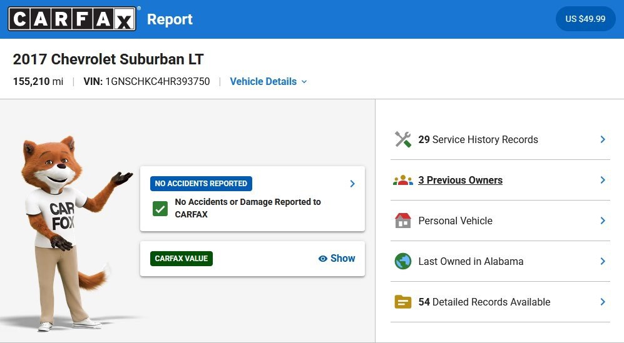Open chevron for Personal Vehicle
Image resolution: width=624 pixels, height=343 pixels.
click(x=603, y=221)
